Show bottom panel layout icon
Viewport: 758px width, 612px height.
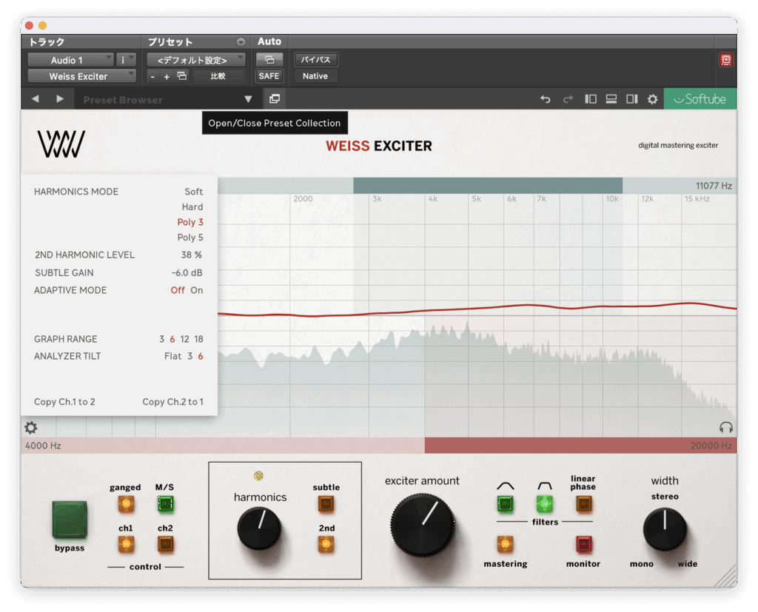pos(611,99)
